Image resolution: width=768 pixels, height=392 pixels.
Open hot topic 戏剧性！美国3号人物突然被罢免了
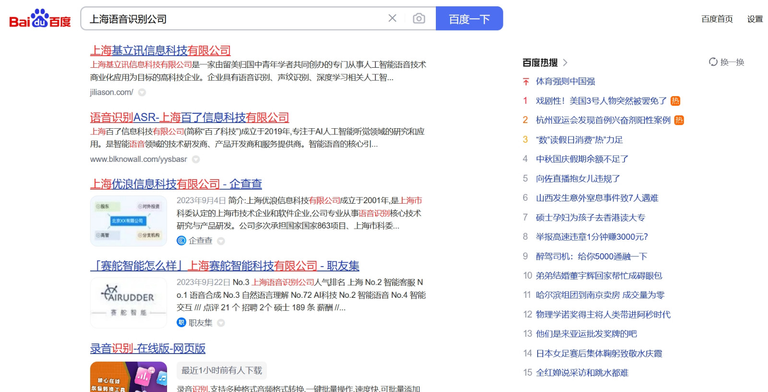point(601,101)
